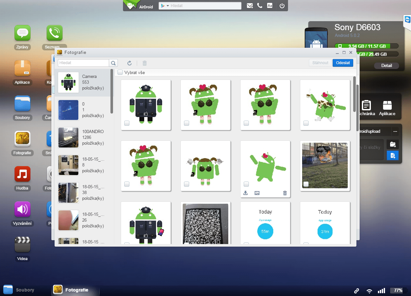The height and width of the screenshot is (296, 411).
Task: Open the Seznam calls desktop icon
Action: pyautogui.click(x=55, y=33)
